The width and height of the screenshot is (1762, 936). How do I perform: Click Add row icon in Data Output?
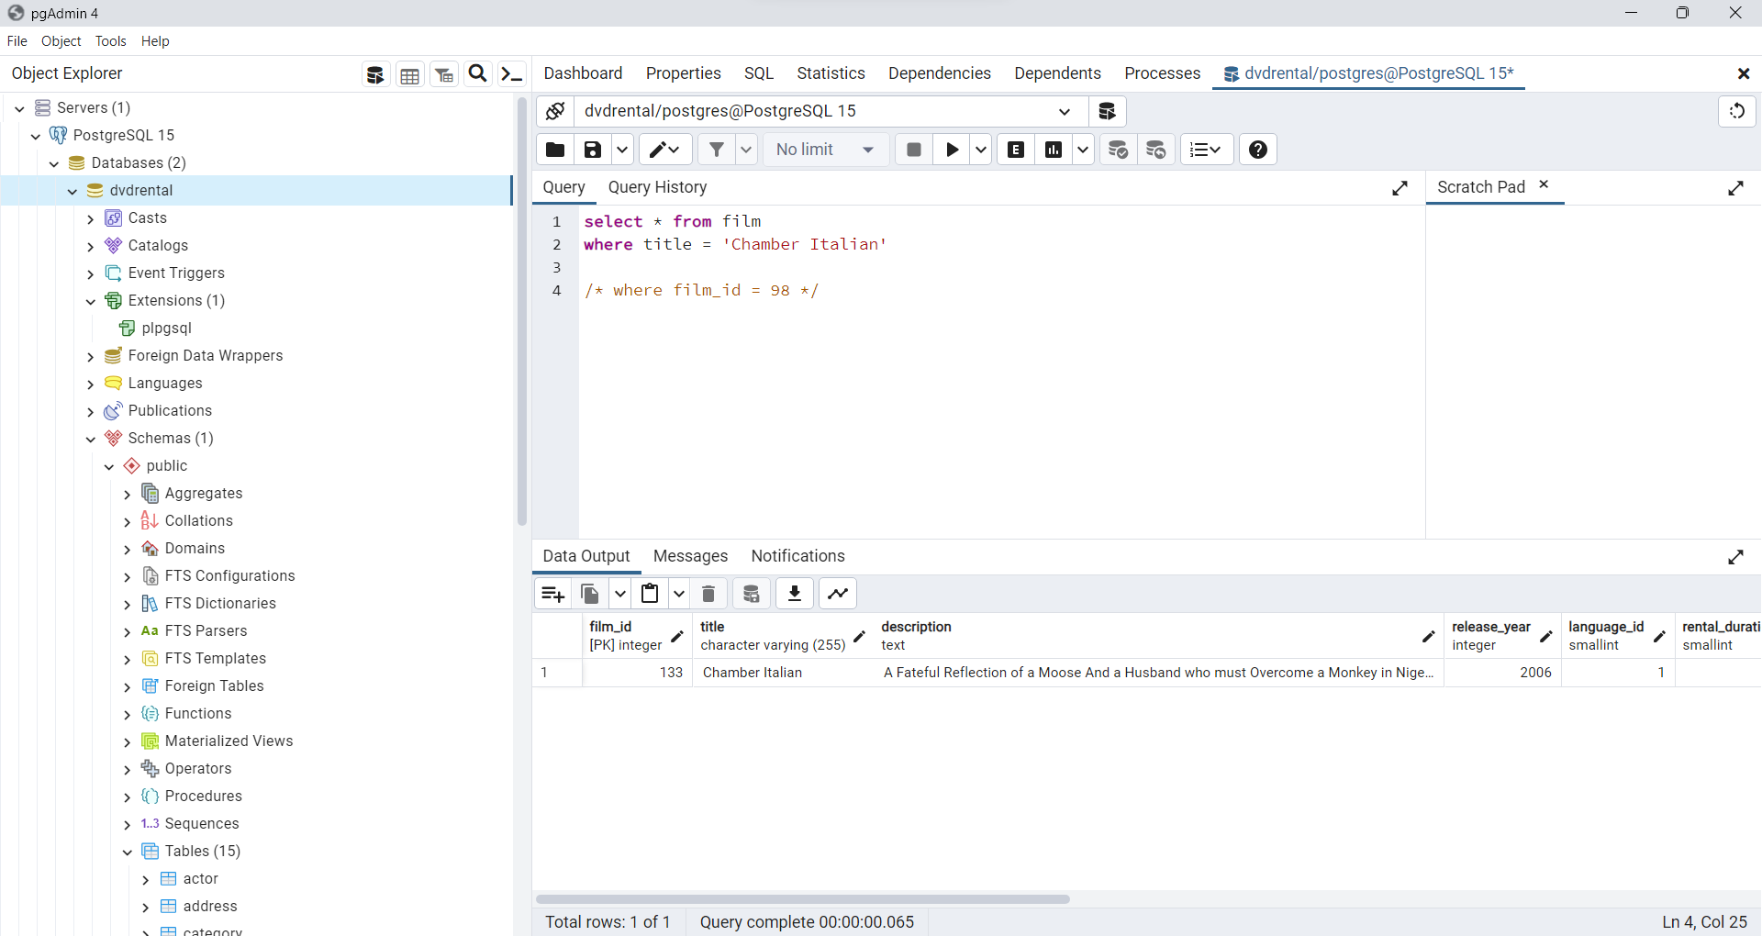point(553,594)
